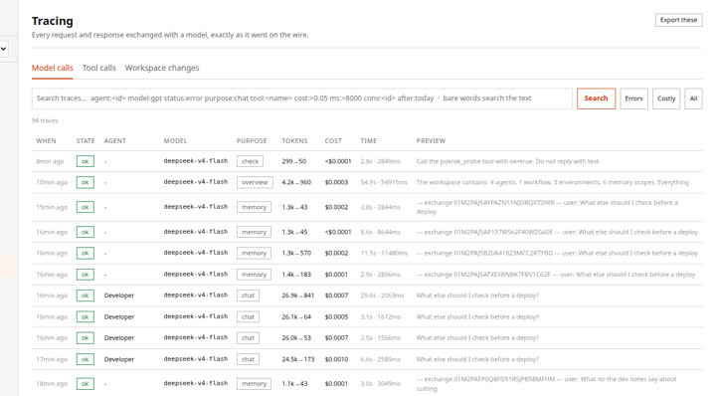Click the TIME column header
716x396 pixels.
(369, 140)
